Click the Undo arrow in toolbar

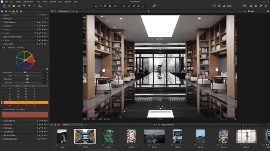pos(29,6)
